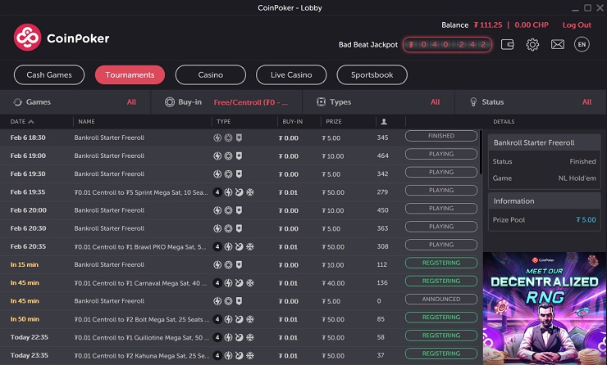Click the CoinPoker logo

(x=62, y=38)
